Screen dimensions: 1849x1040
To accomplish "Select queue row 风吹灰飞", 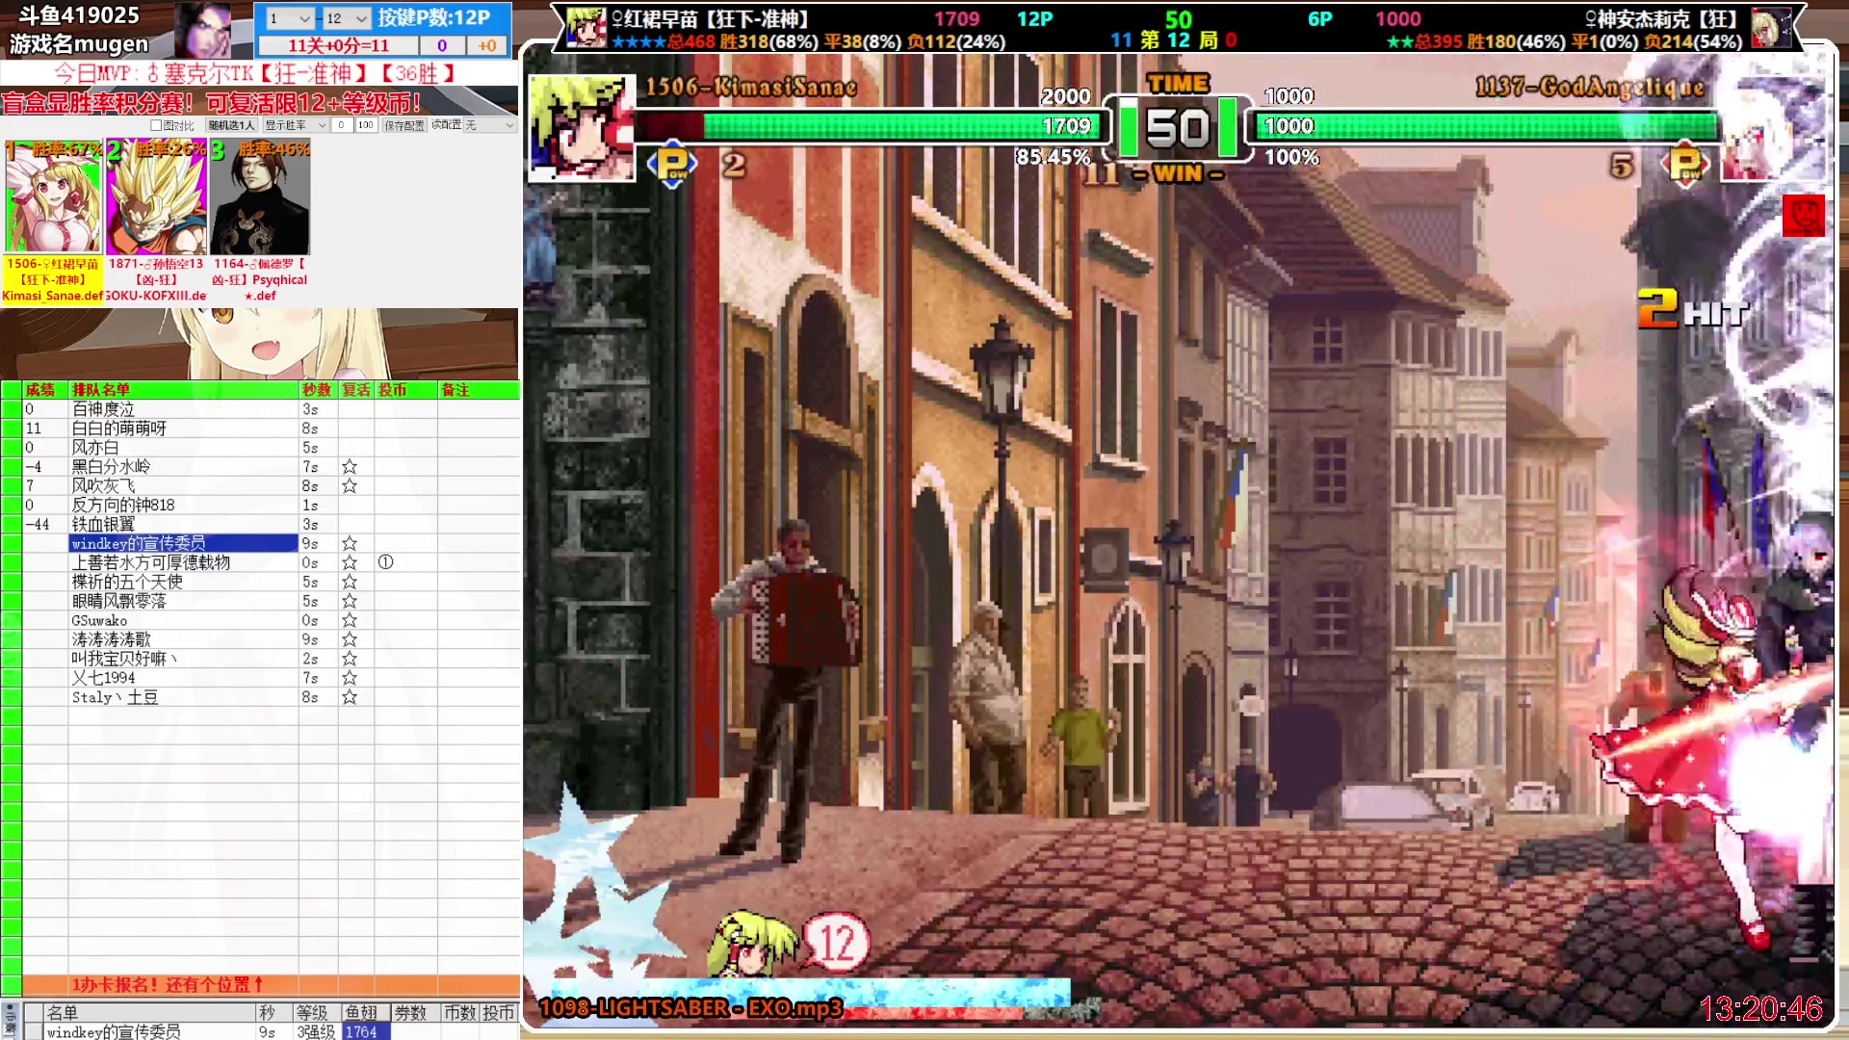I will [x=183, y=486].
